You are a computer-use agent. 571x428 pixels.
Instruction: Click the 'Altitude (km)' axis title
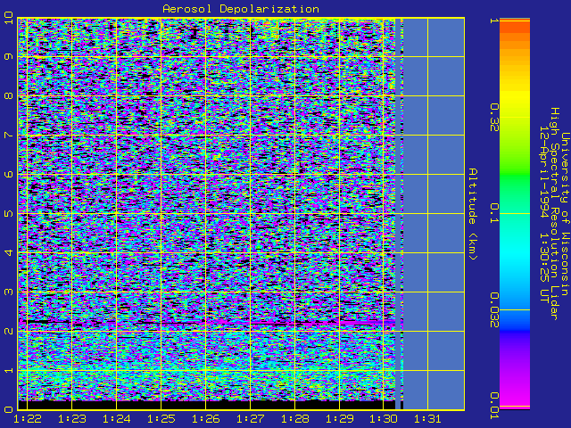tap(473, 214)
